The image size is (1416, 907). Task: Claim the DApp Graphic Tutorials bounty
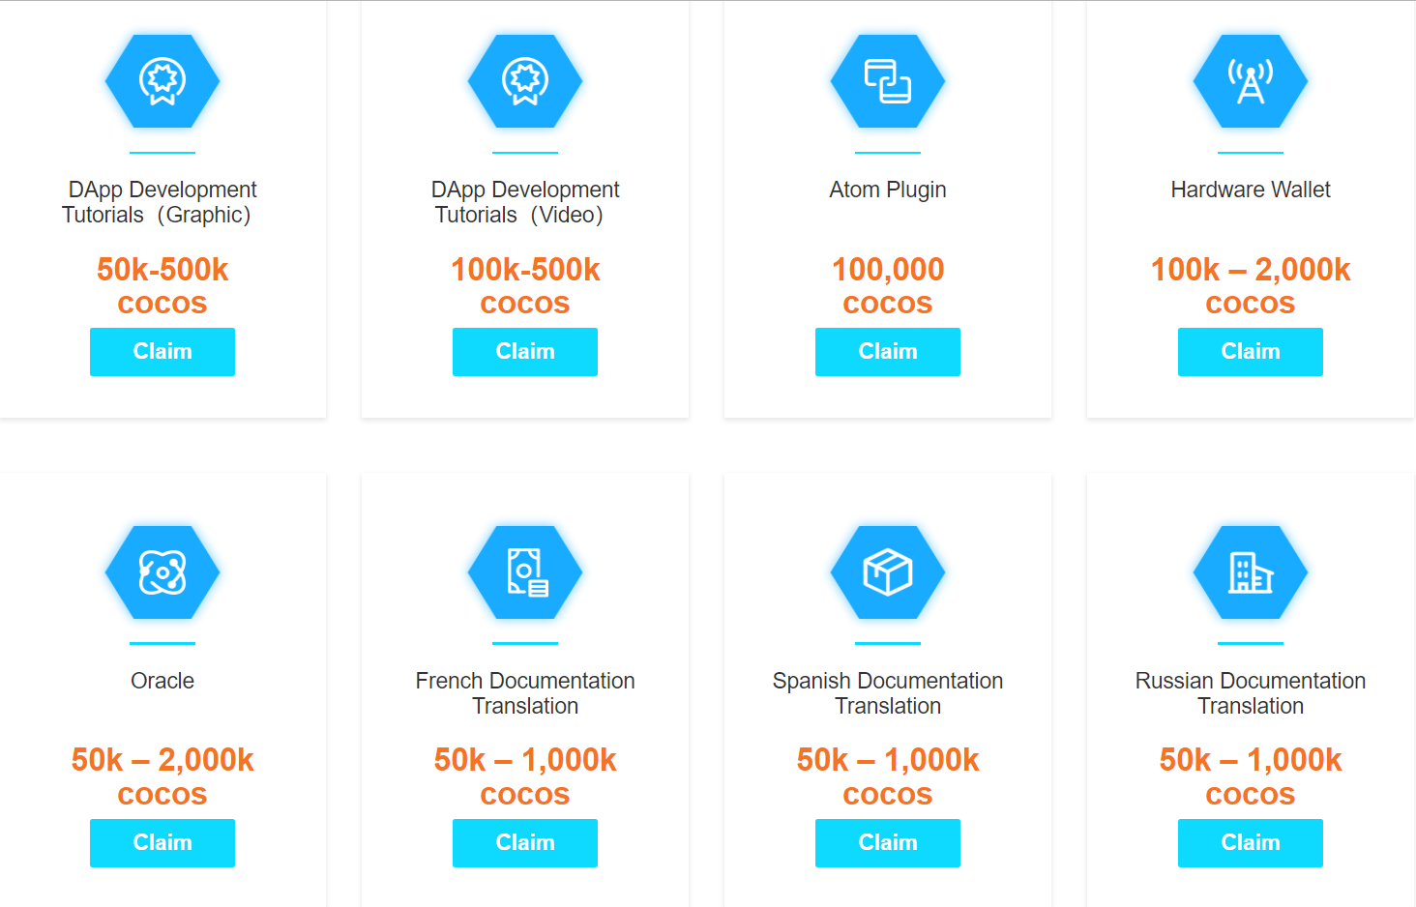coord(162,352)
